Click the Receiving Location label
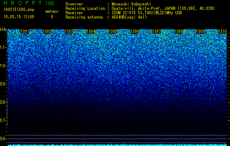The width and height of the screenshot is (230, 146). (x=85, y=8)
